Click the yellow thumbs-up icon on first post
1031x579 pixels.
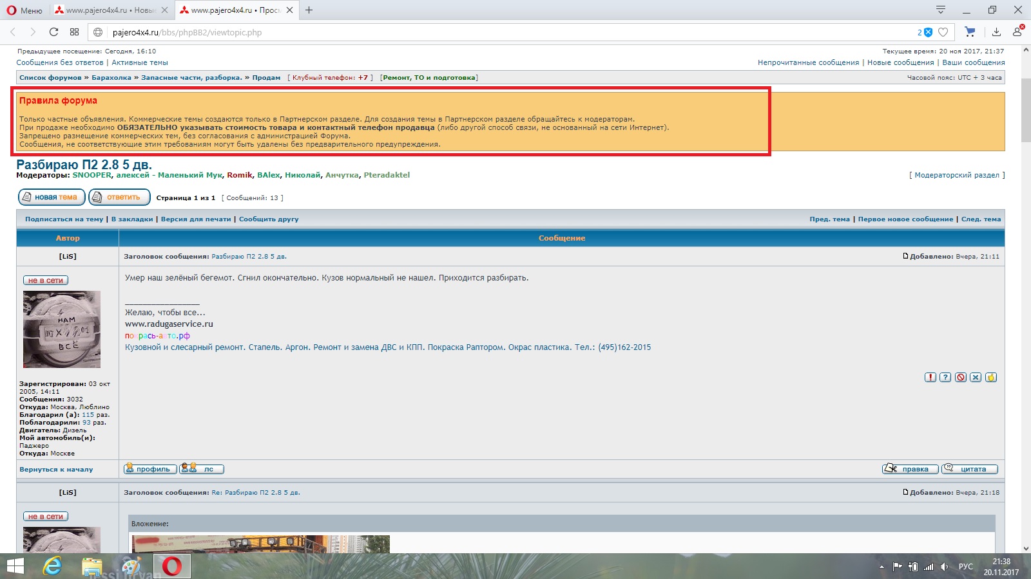991,378
